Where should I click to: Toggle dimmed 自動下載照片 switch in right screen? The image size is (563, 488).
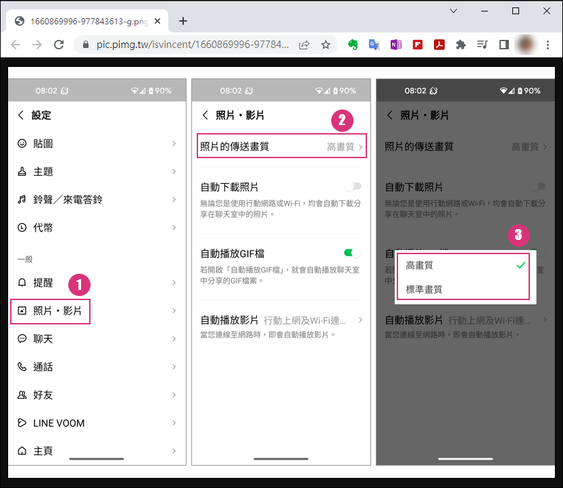coord(537,187)
